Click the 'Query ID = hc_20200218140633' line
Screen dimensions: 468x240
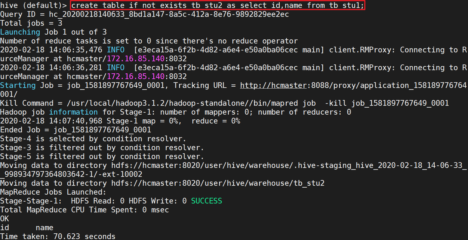tap(144, 14)
